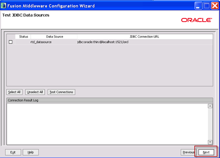
Task: Click the Test JDBC Data Sources heading
Action: coord(26,15)
